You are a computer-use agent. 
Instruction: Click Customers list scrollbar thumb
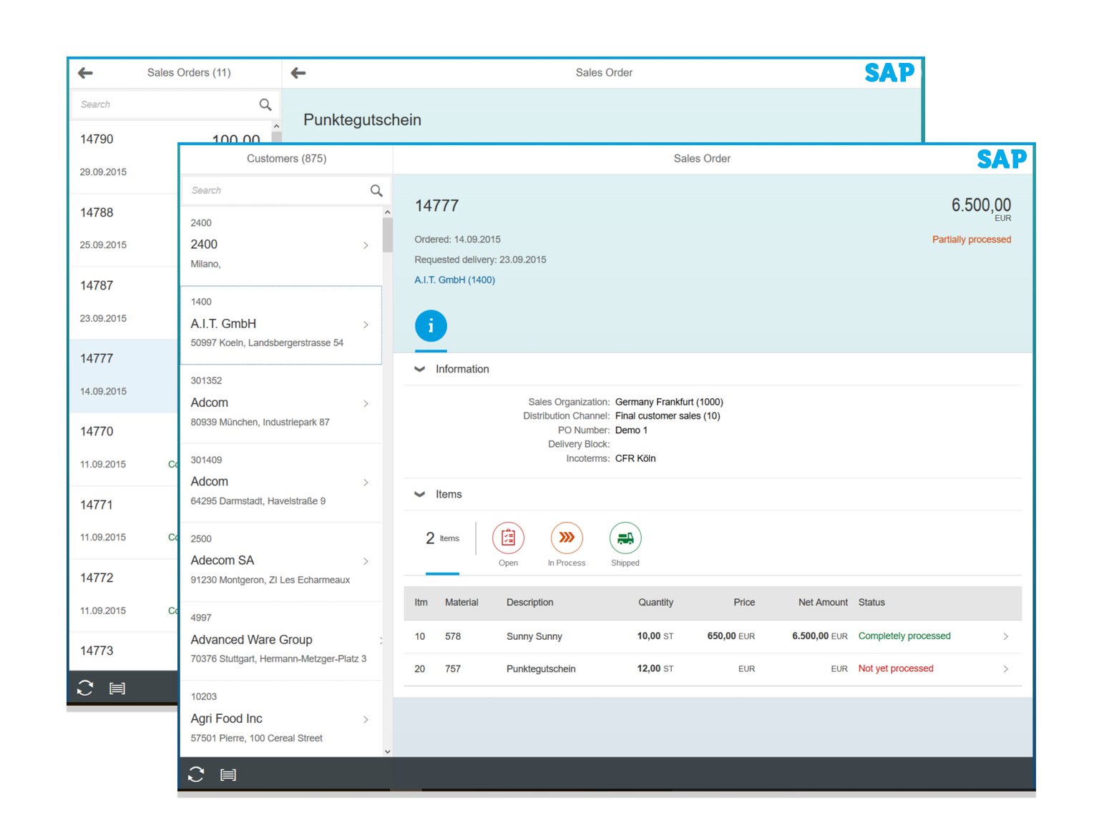[387, 235]
